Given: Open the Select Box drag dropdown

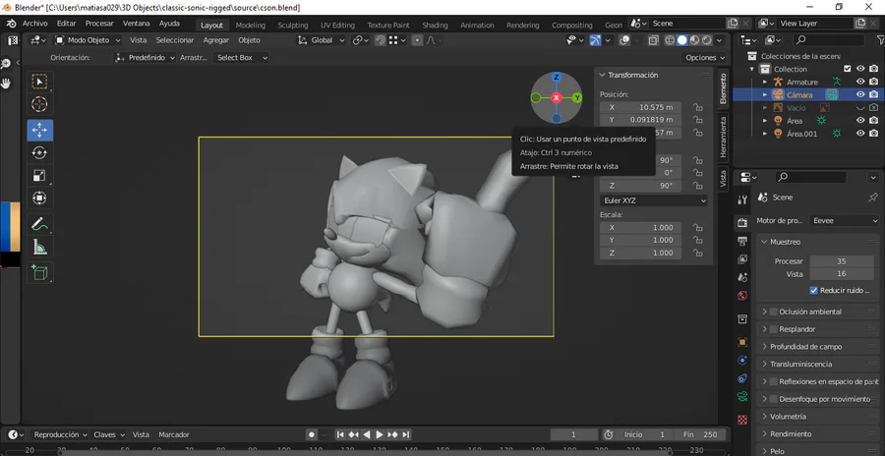Looking at the screenshot, I should [x=241, y=58].
